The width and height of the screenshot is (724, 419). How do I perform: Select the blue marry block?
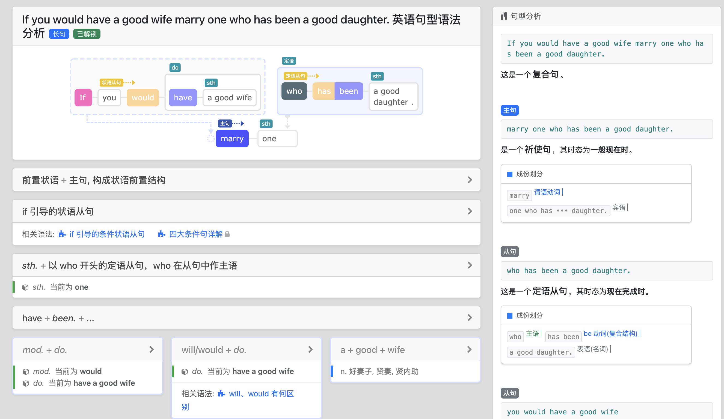[x=232, y=139]
